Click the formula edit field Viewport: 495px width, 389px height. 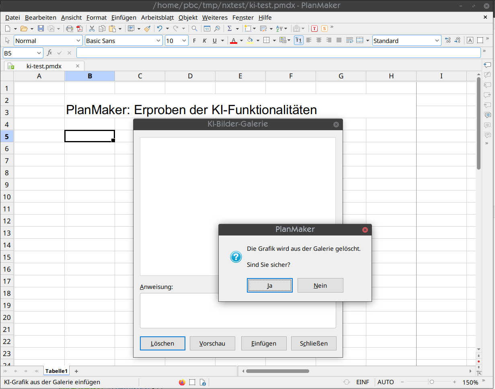(278, 53)
